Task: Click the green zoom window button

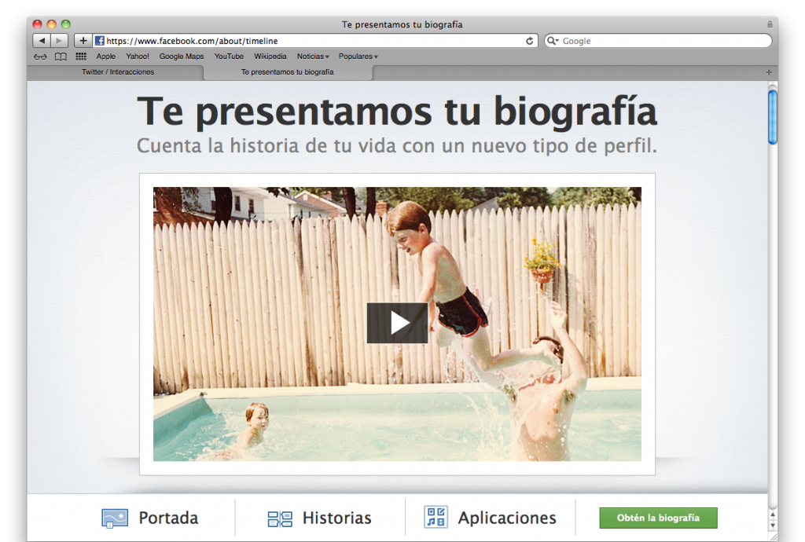Action: [66, 24]
